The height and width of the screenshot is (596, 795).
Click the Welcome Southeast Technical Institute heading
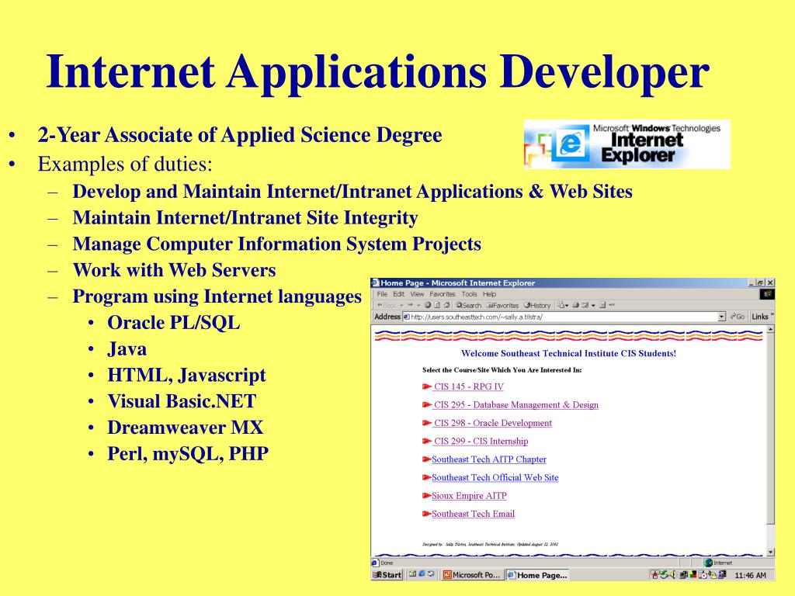click(568, 353)
